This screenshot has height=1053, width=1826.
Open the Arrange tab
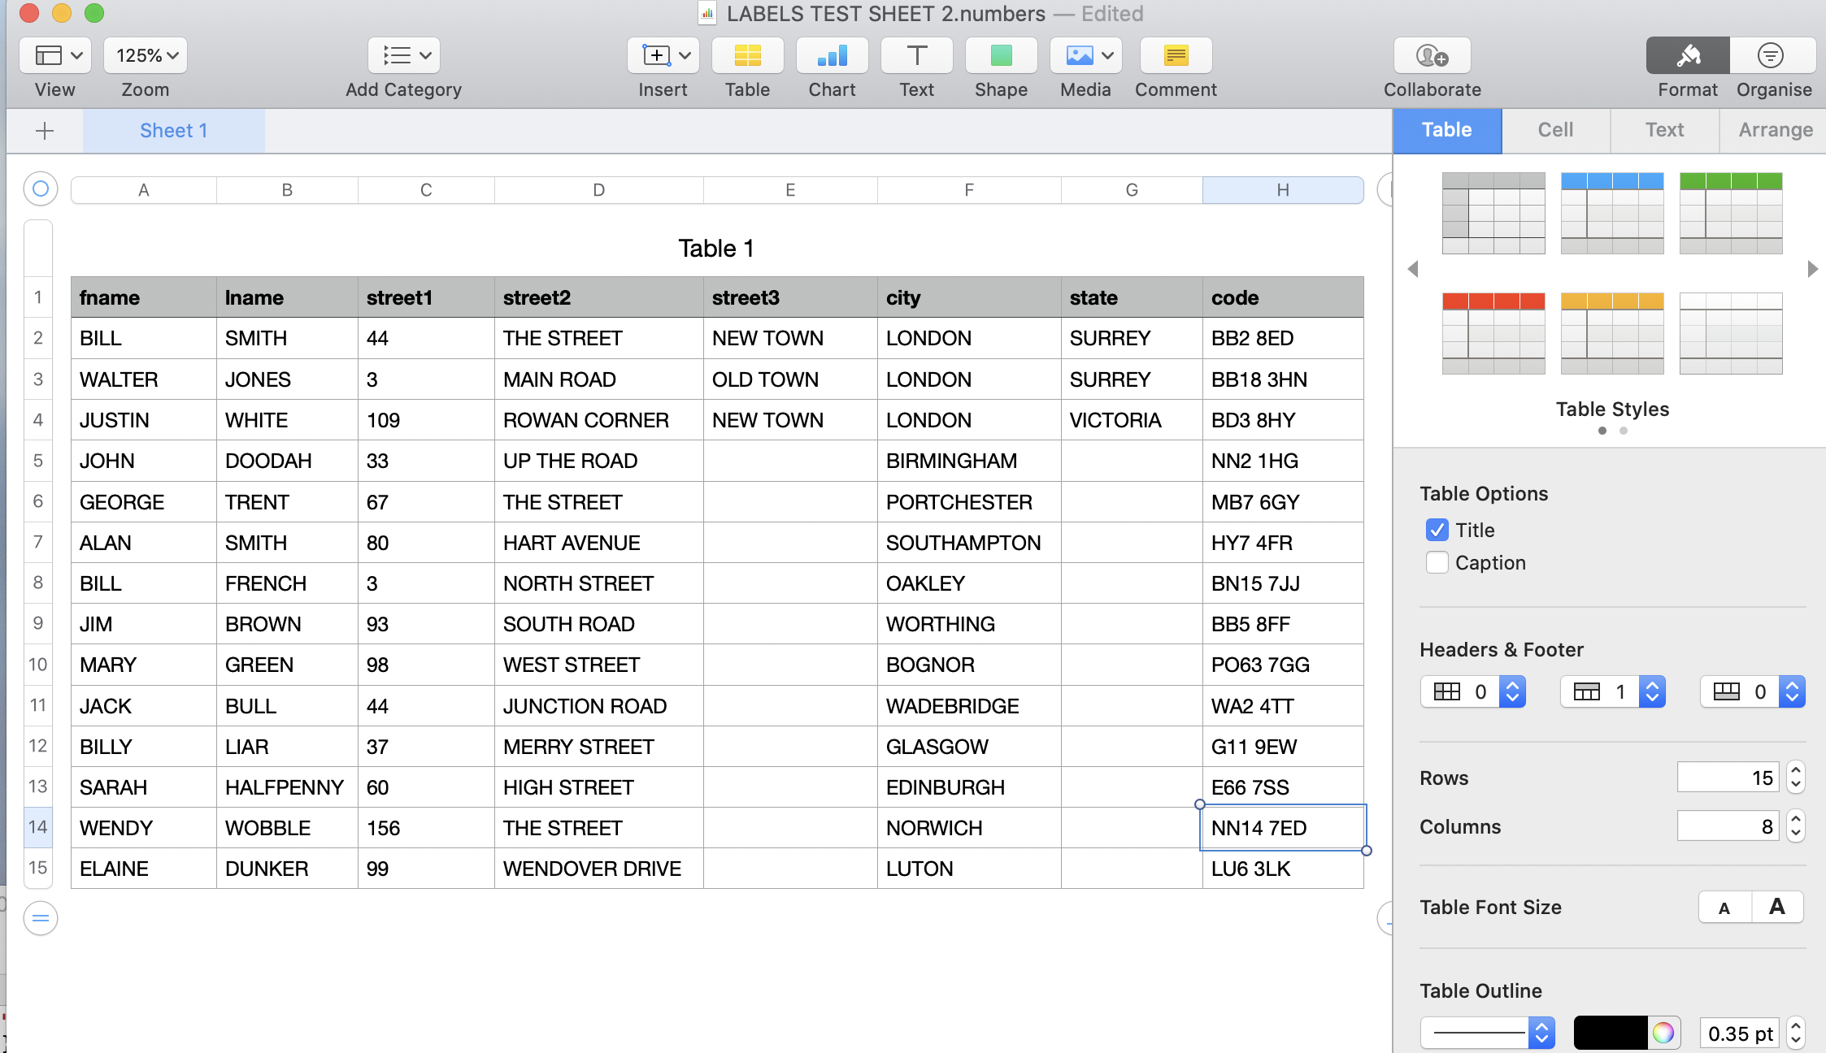[x=1775, y=130]
